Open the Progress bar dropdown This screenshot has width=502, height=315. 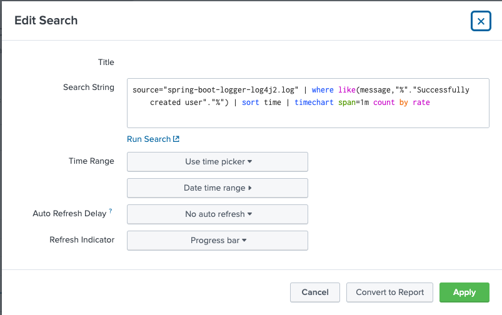tap(218, 241)
